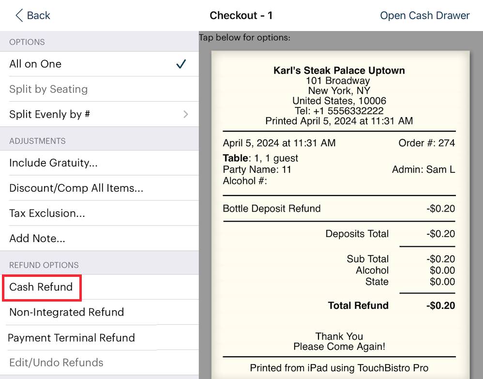Image resolution: width=483 pixels, height=379 pixels.
Task: Click Open Cash Drawer link
Action: (424, 15)
